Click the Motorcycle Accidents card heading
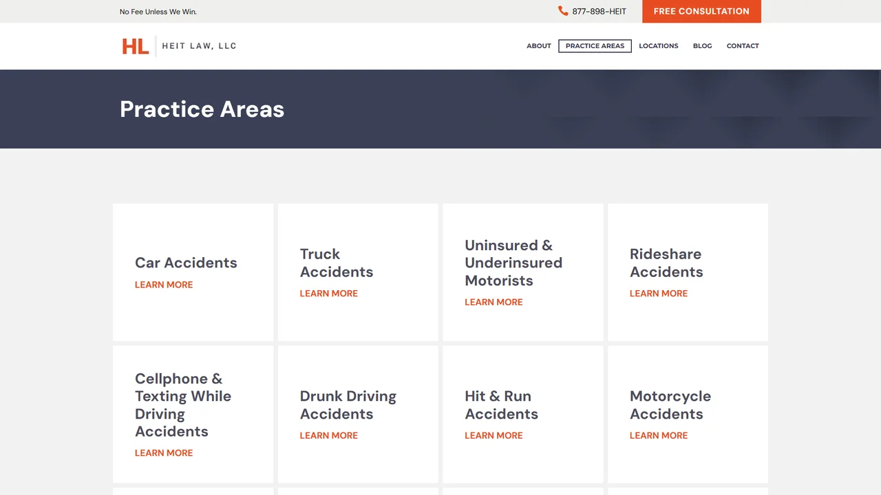This screenshot has height=495, width=881. (x=670, y=405)
